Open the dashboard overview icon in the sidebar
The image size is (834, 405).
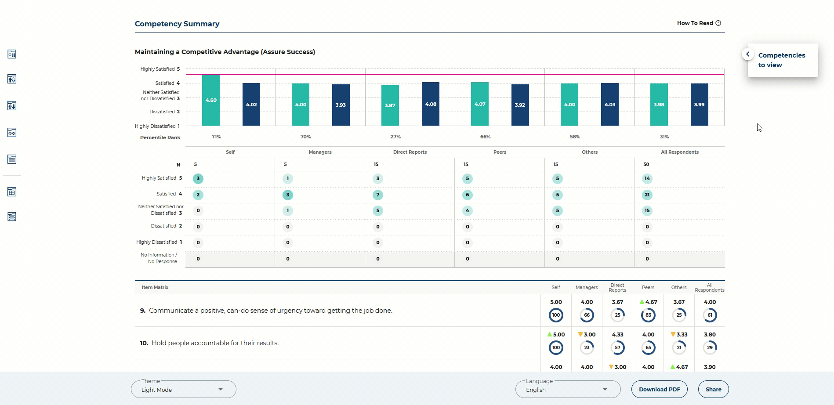pyautogui.click(x=12, y=54)
